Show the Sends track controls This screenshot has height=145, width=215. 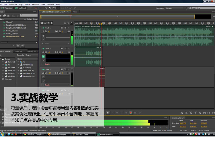[x=48, y=23]
